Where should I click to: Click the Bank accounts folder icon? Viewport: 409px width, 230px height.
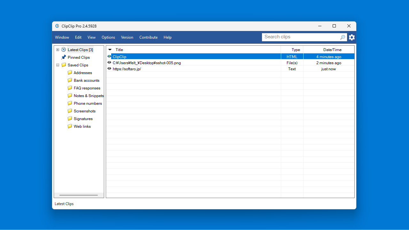pos(70,80)
